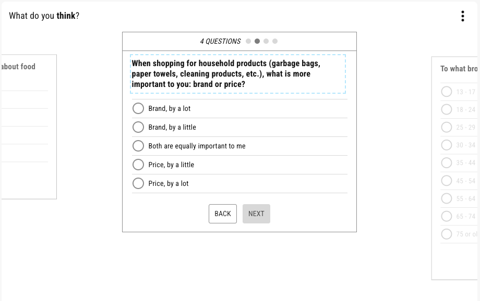Pick the "Price, by a little" answer
This screenshot has height=301, width=480.
pos(138,165)
